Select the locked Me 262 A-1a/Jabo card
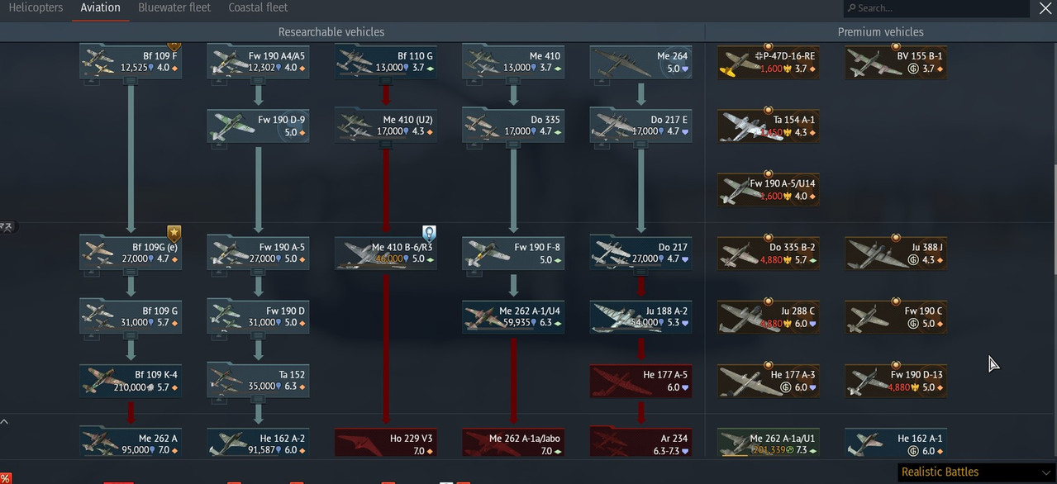Image resolution: width=1057 pixels, height=484 pixels. click(512, 443)
